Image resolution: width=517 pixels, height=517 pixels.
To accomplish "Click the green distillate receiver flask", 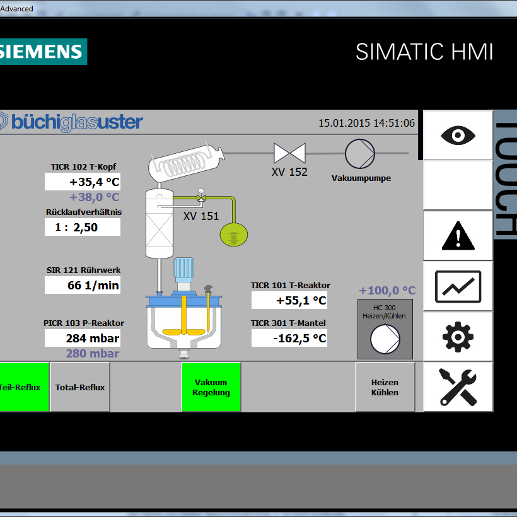I will (234, 234).
